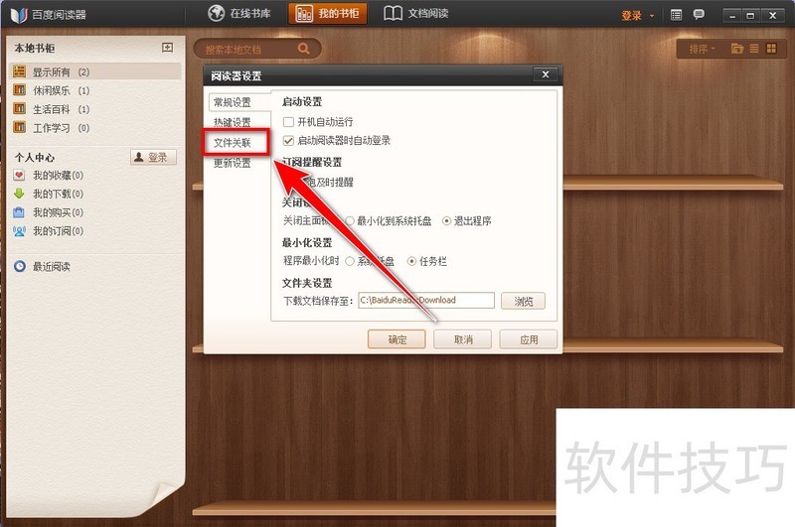Viewport: 795px width, 527px height.
Task: Enable the 开机自动运行 checkbox
Action: [288, 122]
